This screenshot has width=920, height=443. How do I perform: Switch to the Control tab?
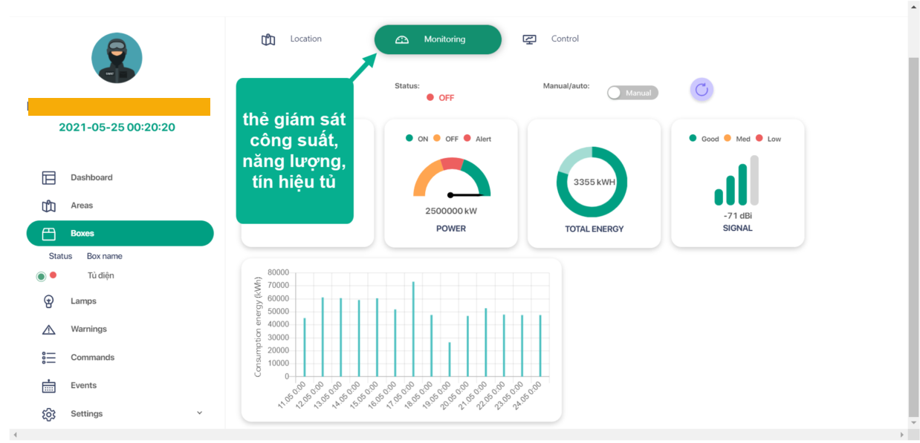pyautogui.click(x=551, y=39)
